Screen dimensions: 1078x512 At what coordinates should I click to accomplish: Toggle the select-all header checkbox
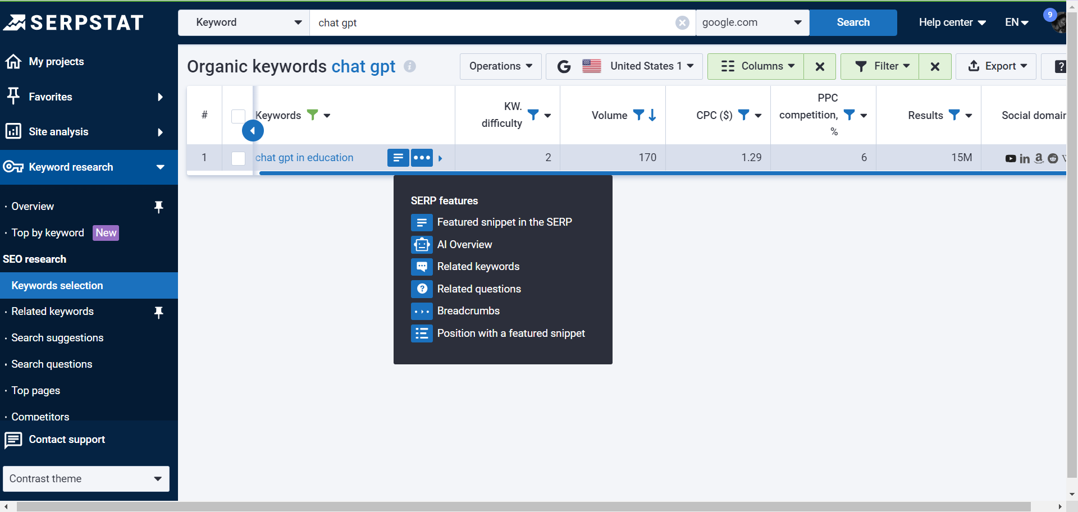click(239, 116)
